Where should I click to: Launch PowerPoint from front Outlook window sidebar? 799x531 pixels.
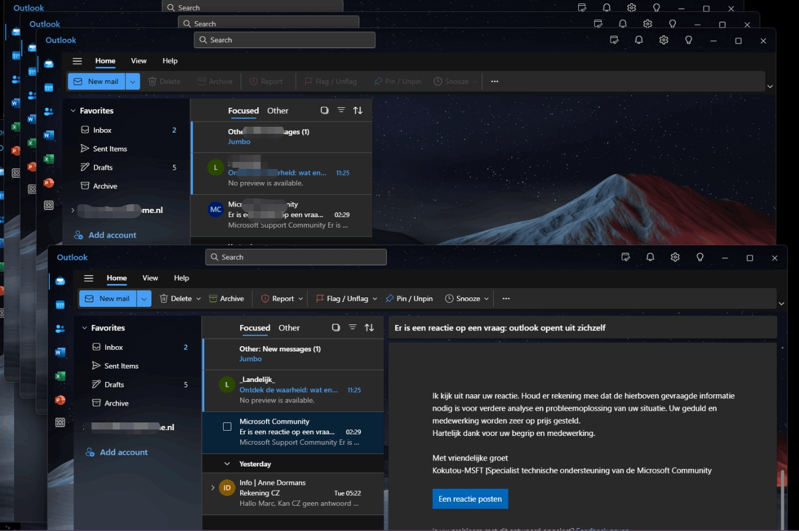(x=60, y=400)
